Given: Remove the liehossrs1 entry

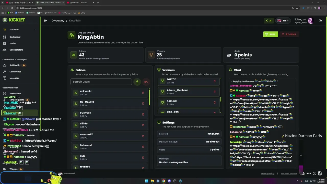Looking at the screenshot, I should pyautogui.click(x=143, y=147).
